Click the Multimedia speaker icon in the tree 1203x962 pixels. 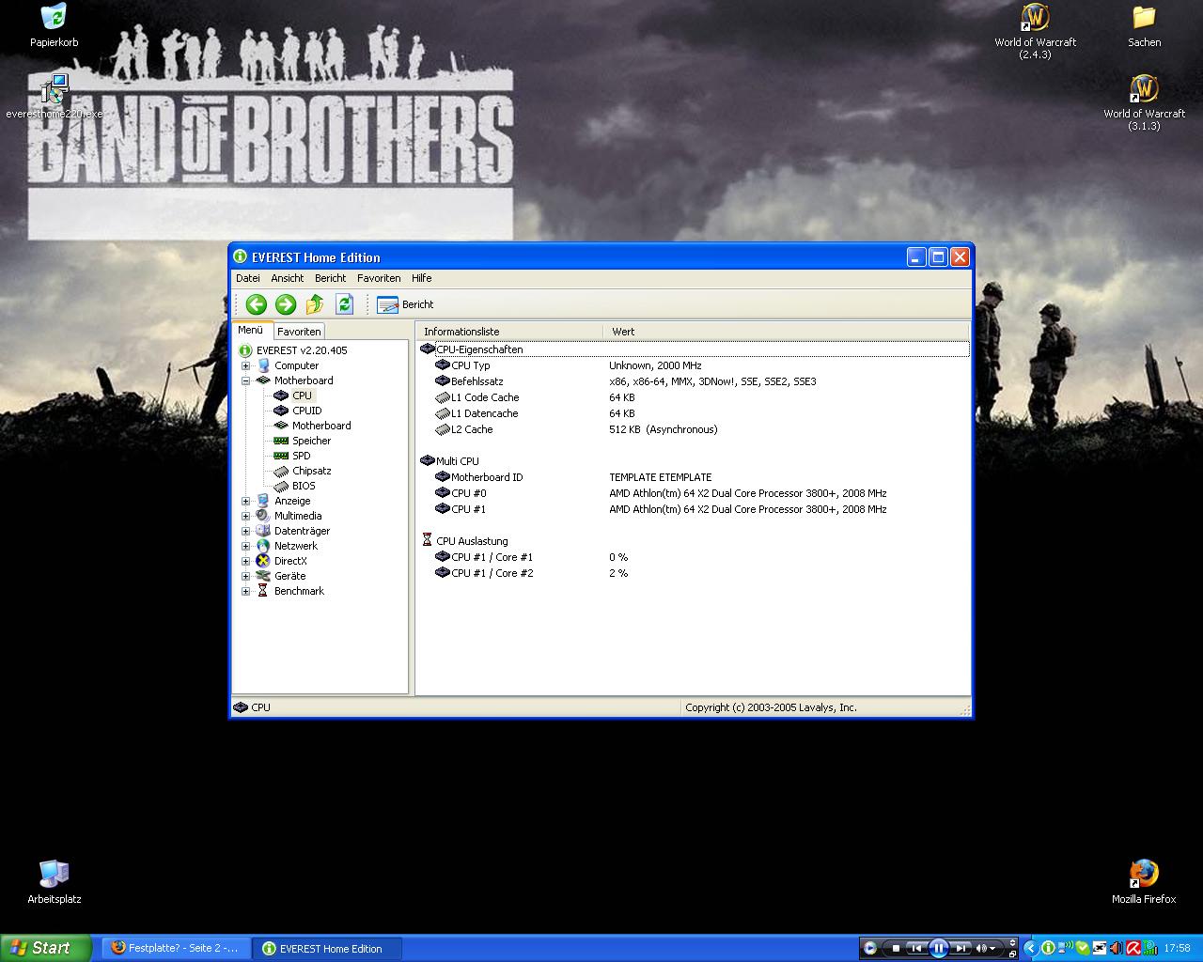263,516
